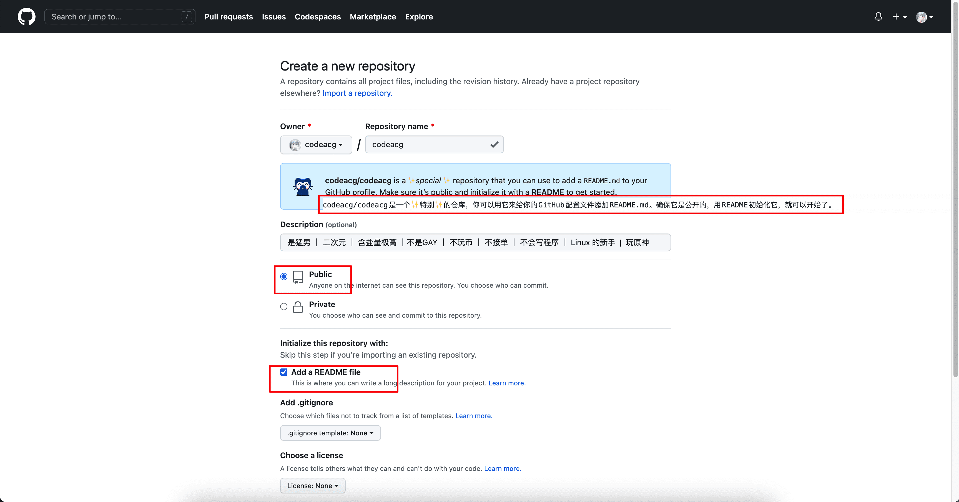Screen dimensions: 959x502
Task: Select the Private radio button
Action: pos(284,307)
